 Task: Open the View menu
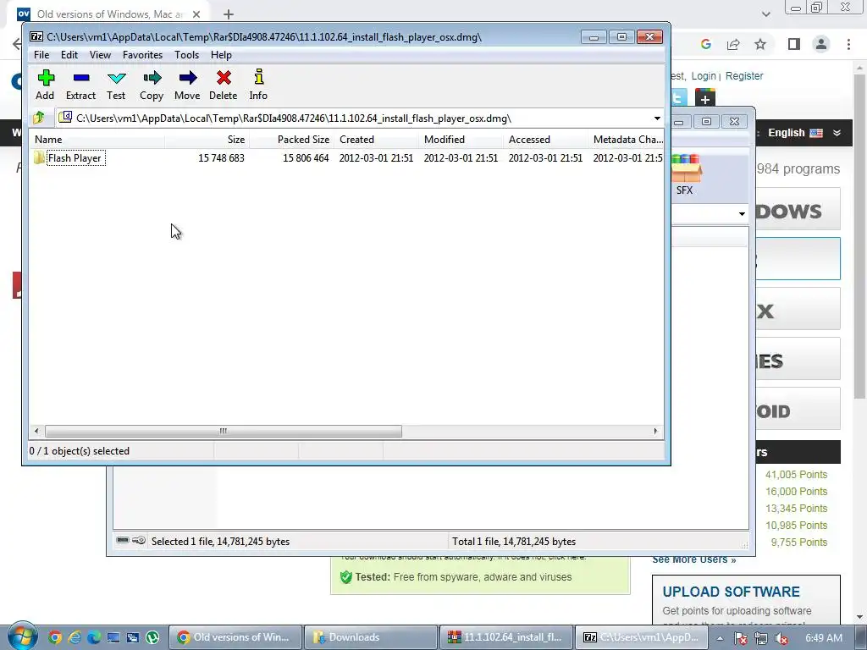(100, 55)
